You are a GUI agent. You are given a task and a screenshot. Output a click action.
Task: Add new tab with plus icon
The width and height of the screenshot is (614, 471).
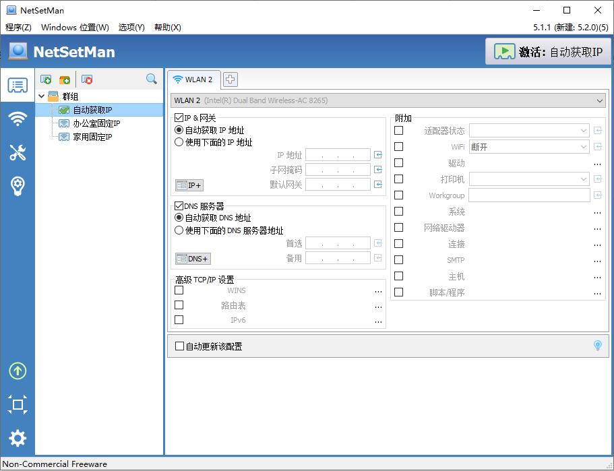(x=230, y=80)
